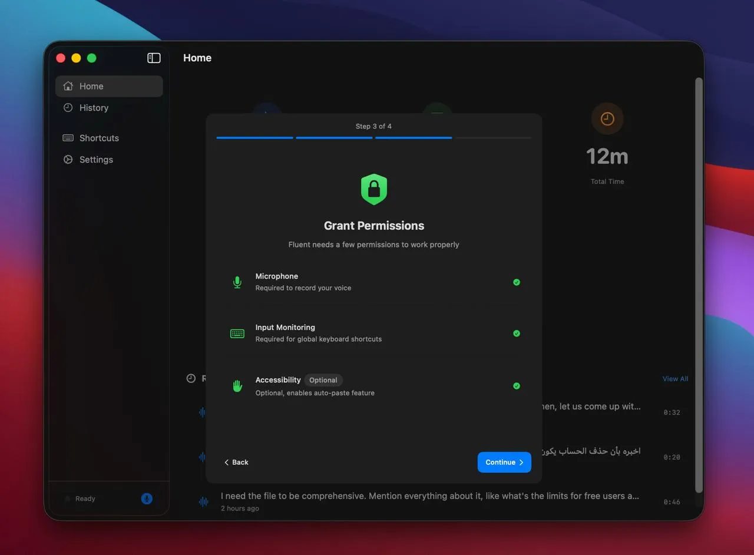Go Back to previous step

236,462
